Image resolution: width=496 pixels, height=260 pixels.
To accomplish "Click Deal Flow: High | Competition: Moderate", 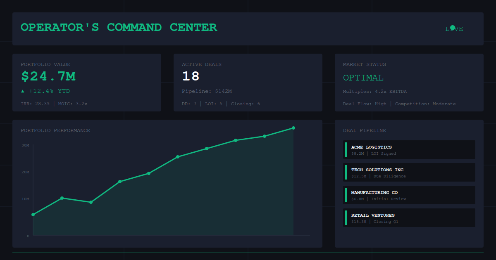I will pyautogui.click(x=399, y=104).
